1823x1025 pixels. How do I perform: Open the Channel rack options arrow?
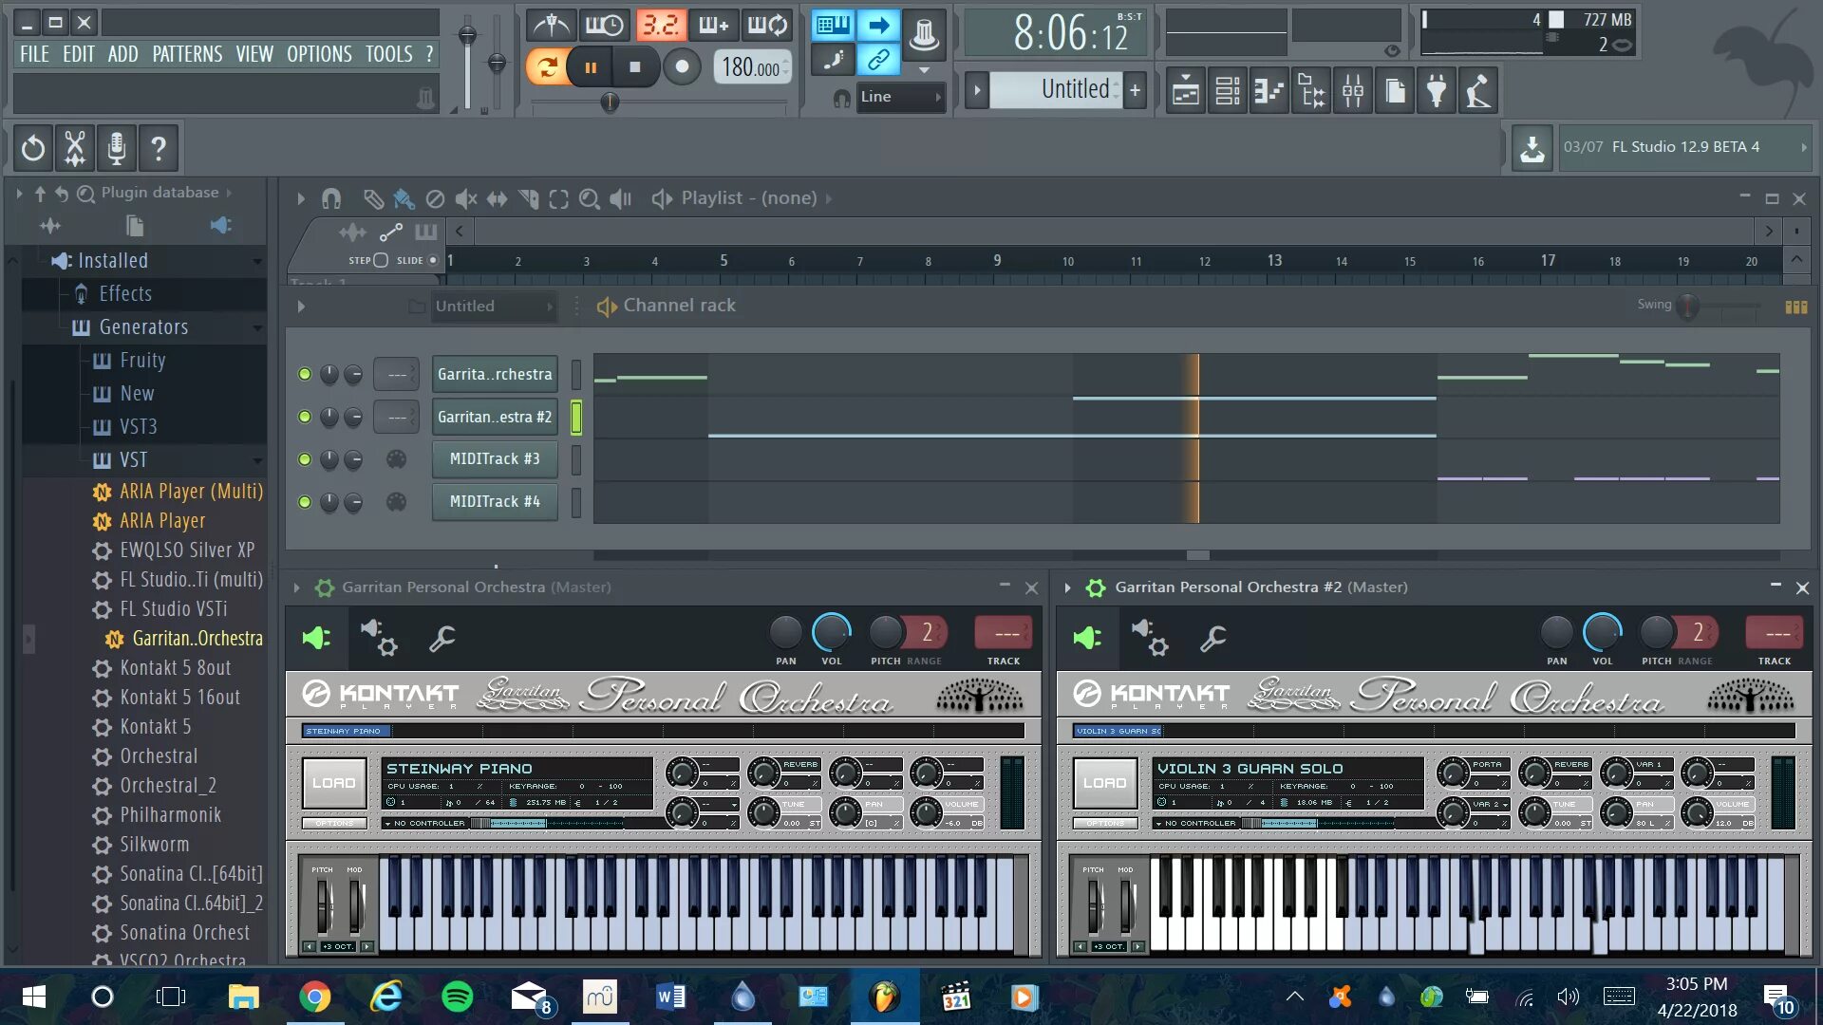301,307
